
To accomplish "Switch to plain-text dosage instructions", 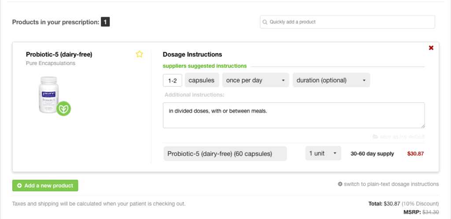I will (391, 184).
